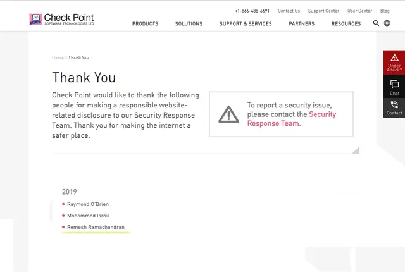Open the globe language selector

click(387, 23)
